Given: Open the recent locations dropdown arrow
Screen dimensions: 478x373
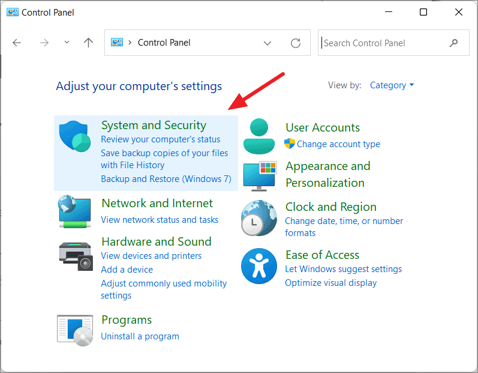Looking at the screenshot, I should pos(67,42).
